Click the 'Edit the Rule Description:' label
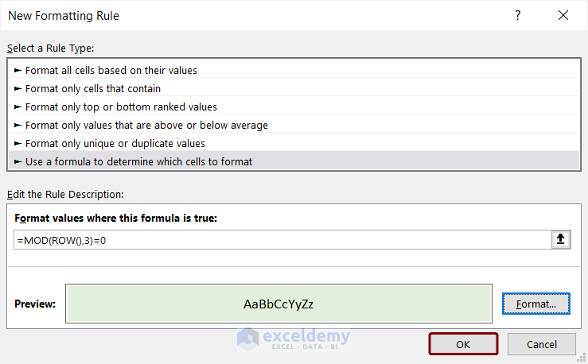The width and height of the screenshot is (588, 364). pos(65,194)
